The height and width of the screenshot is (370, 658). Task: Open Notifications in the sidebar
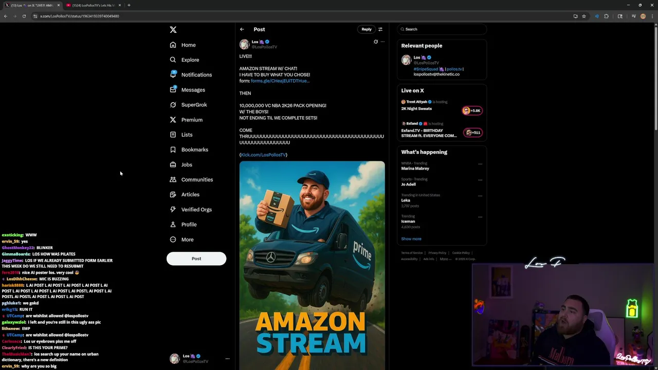click(191, 75)
